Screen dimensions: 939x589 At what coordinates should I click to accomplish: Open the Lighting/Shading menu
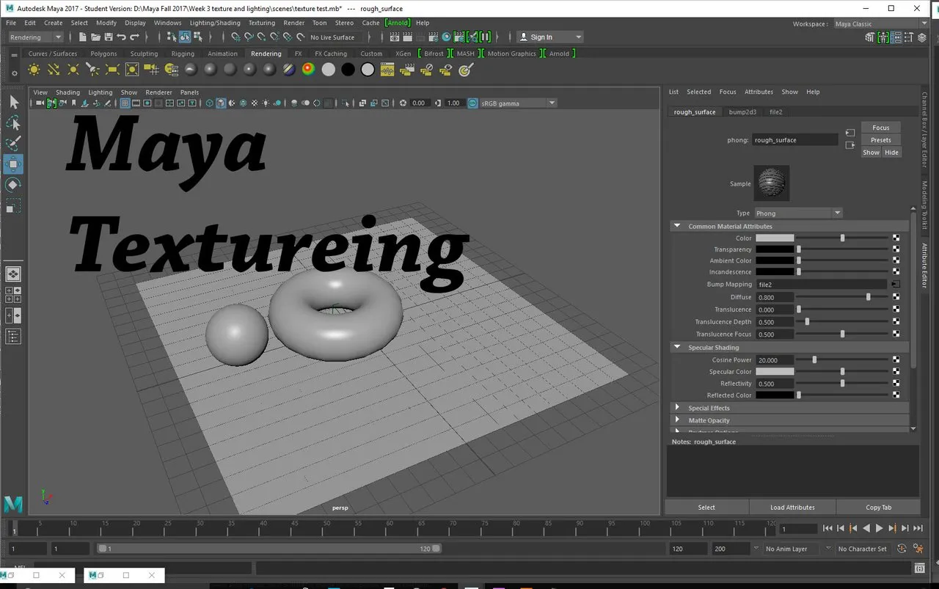215,23
